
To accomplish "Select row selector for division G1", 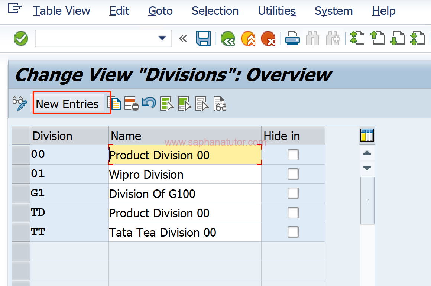I will (21, 194).
